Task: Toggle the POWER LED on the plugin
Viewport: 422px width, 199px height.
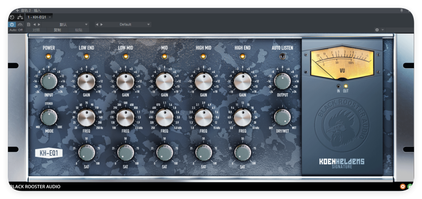Action: pyautogui.click(x=49, y=56)
